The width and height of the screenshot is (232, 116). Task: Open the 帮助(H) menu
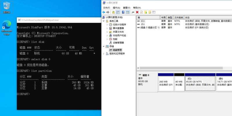137,8
